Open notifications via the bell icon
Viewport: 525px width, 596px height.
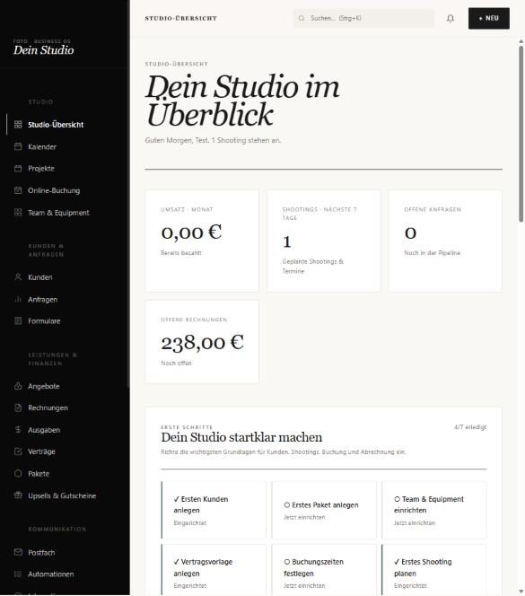click(x=451, y=18)
